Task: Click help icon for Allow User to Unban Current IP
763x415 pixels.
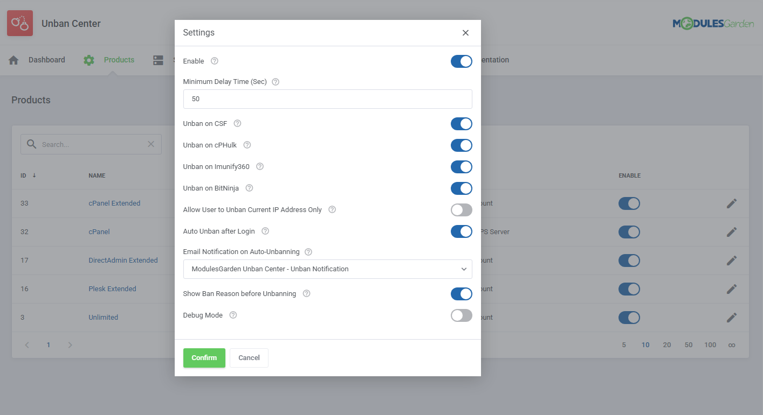Action: 332,210
